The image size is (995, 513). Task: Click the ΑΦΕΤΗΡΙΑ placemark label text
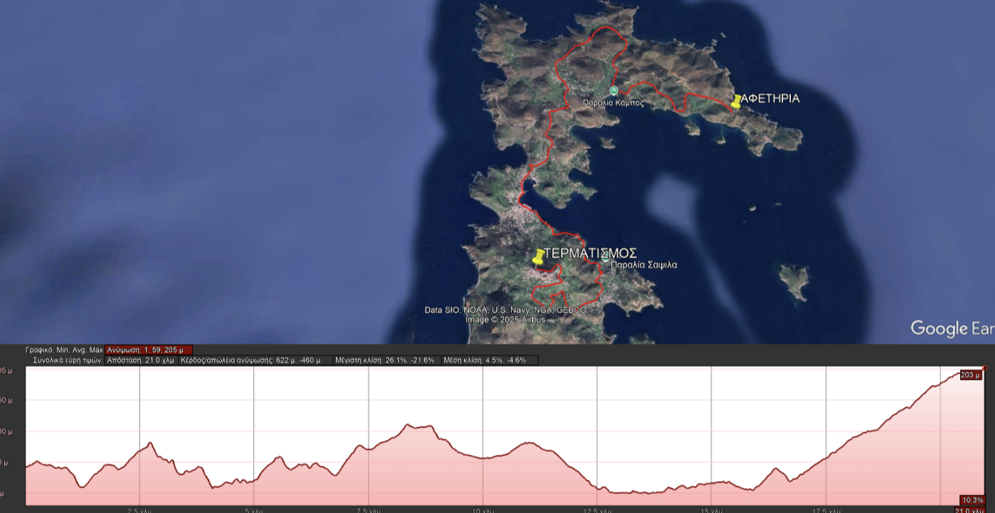770,98
